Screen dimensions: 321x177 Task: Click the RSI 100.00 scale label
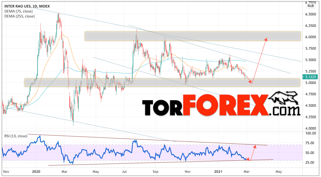[x=310, y=133]
